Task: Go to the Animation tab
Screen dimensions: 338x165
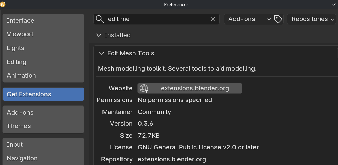Action: pos(43,76)
